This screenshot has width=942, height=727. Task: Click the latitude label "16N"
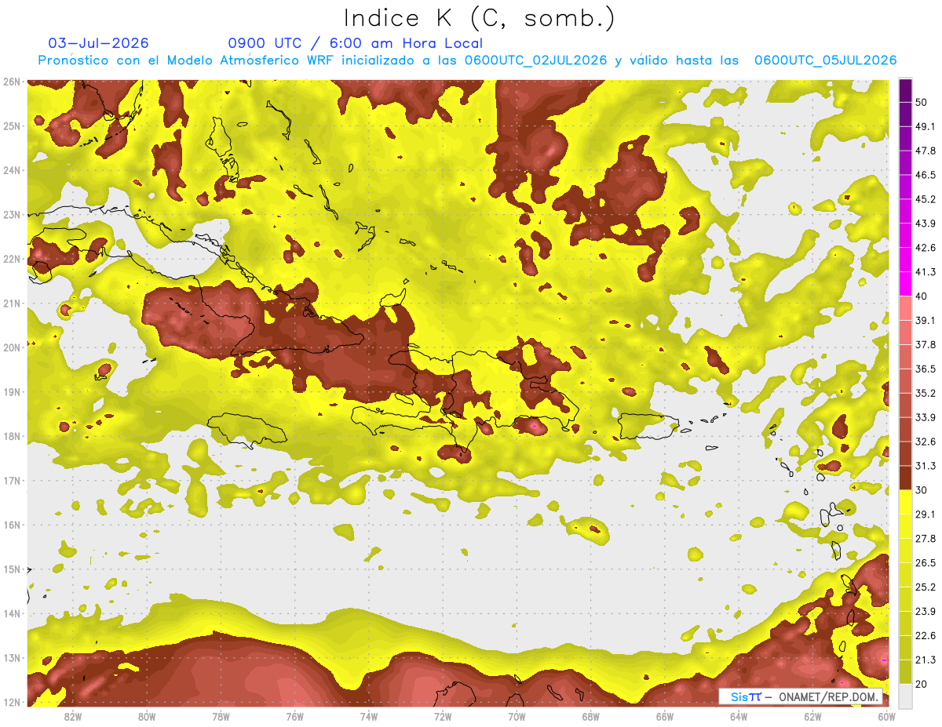pyautogui.click(x=12, y=525)
